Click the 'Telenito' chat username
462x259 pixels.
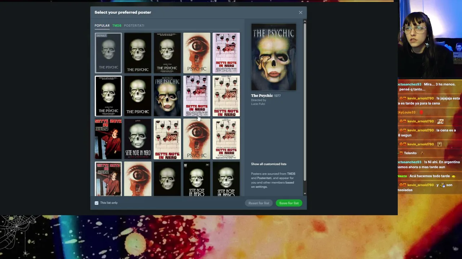tap(410, 153)
